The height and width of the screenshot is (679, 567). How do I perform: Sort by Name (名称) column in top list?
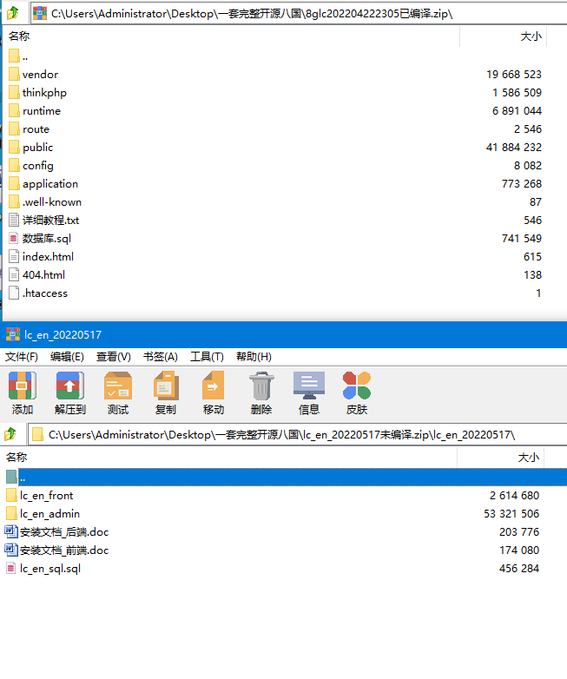[19, 36]
